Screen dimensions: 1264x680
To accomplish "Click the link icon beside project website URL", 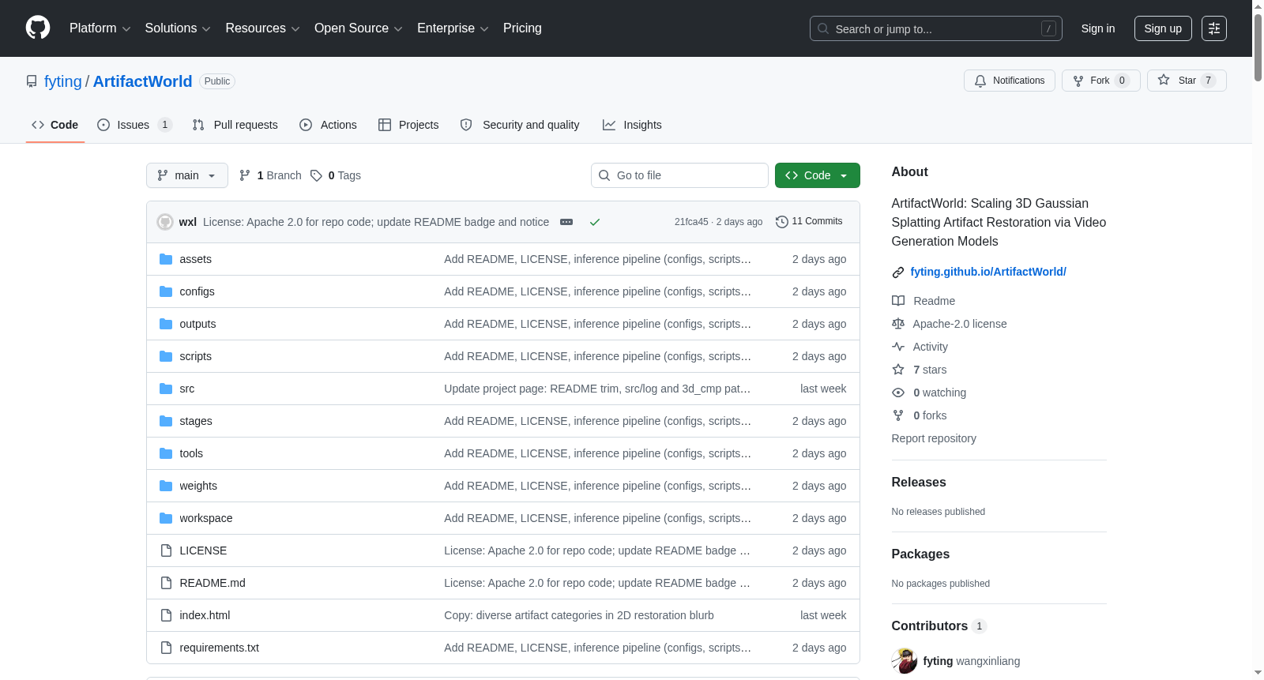I will (x=898, y=272).
